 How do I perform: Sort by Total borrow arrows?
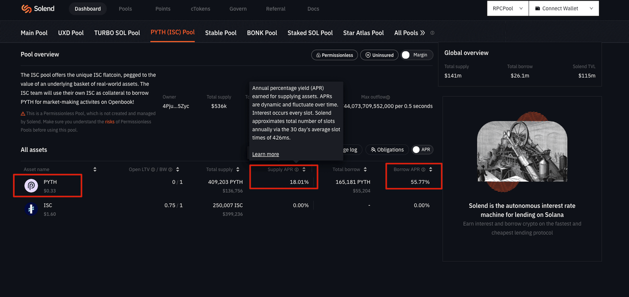click(366, 170)
